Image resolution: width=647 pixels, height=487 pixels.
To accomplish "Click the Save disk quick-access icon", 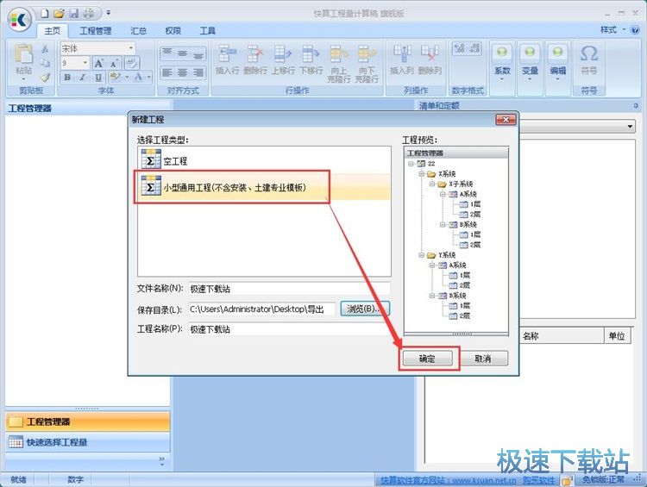I will (73, 13).
